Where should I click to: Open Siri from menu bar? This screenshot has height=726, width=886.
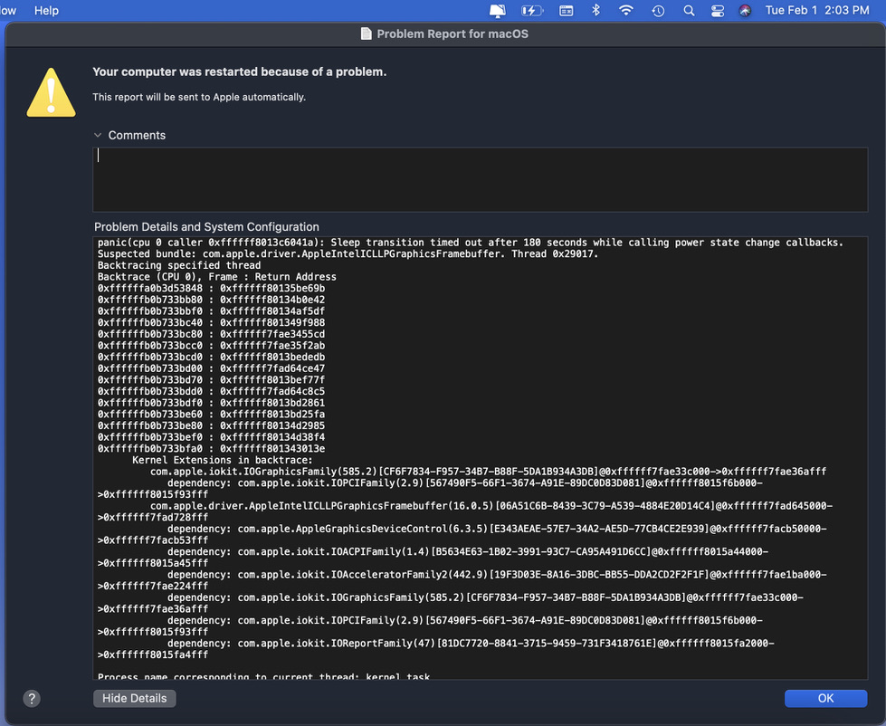[x=745, y=11]
